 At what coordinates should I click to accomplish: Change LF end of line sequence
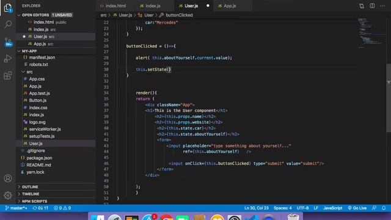(316, 208)
